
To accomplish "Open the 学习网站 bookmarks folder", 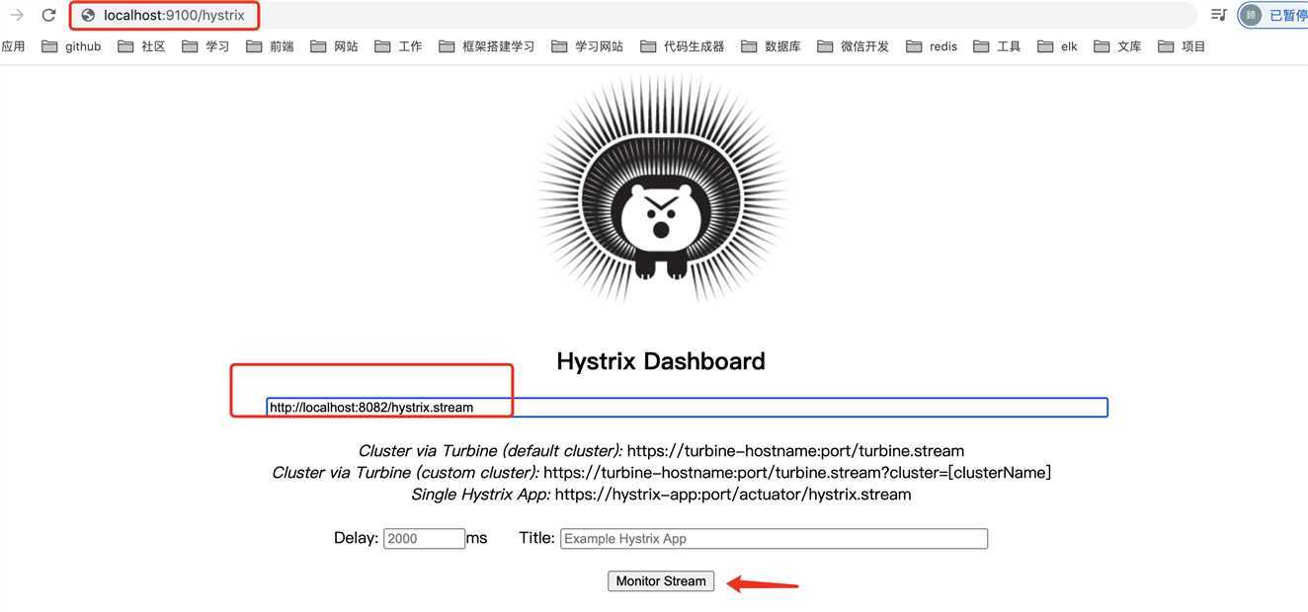I will pyautogui.click(x=588, y=46).
